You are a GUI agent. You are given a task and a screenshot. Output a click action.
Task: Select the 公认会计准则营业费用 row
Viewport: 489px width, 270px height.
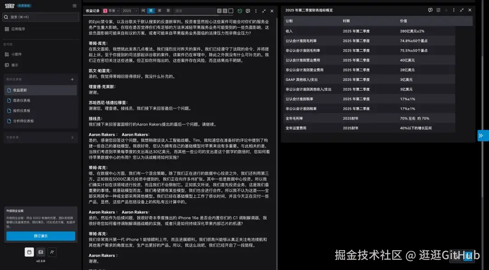coord(369,61)
